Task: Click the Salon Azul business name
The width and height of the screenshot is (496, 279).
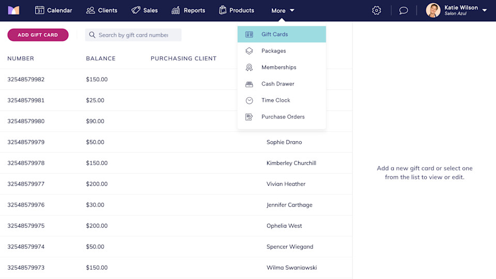Action: pos(455,13)
